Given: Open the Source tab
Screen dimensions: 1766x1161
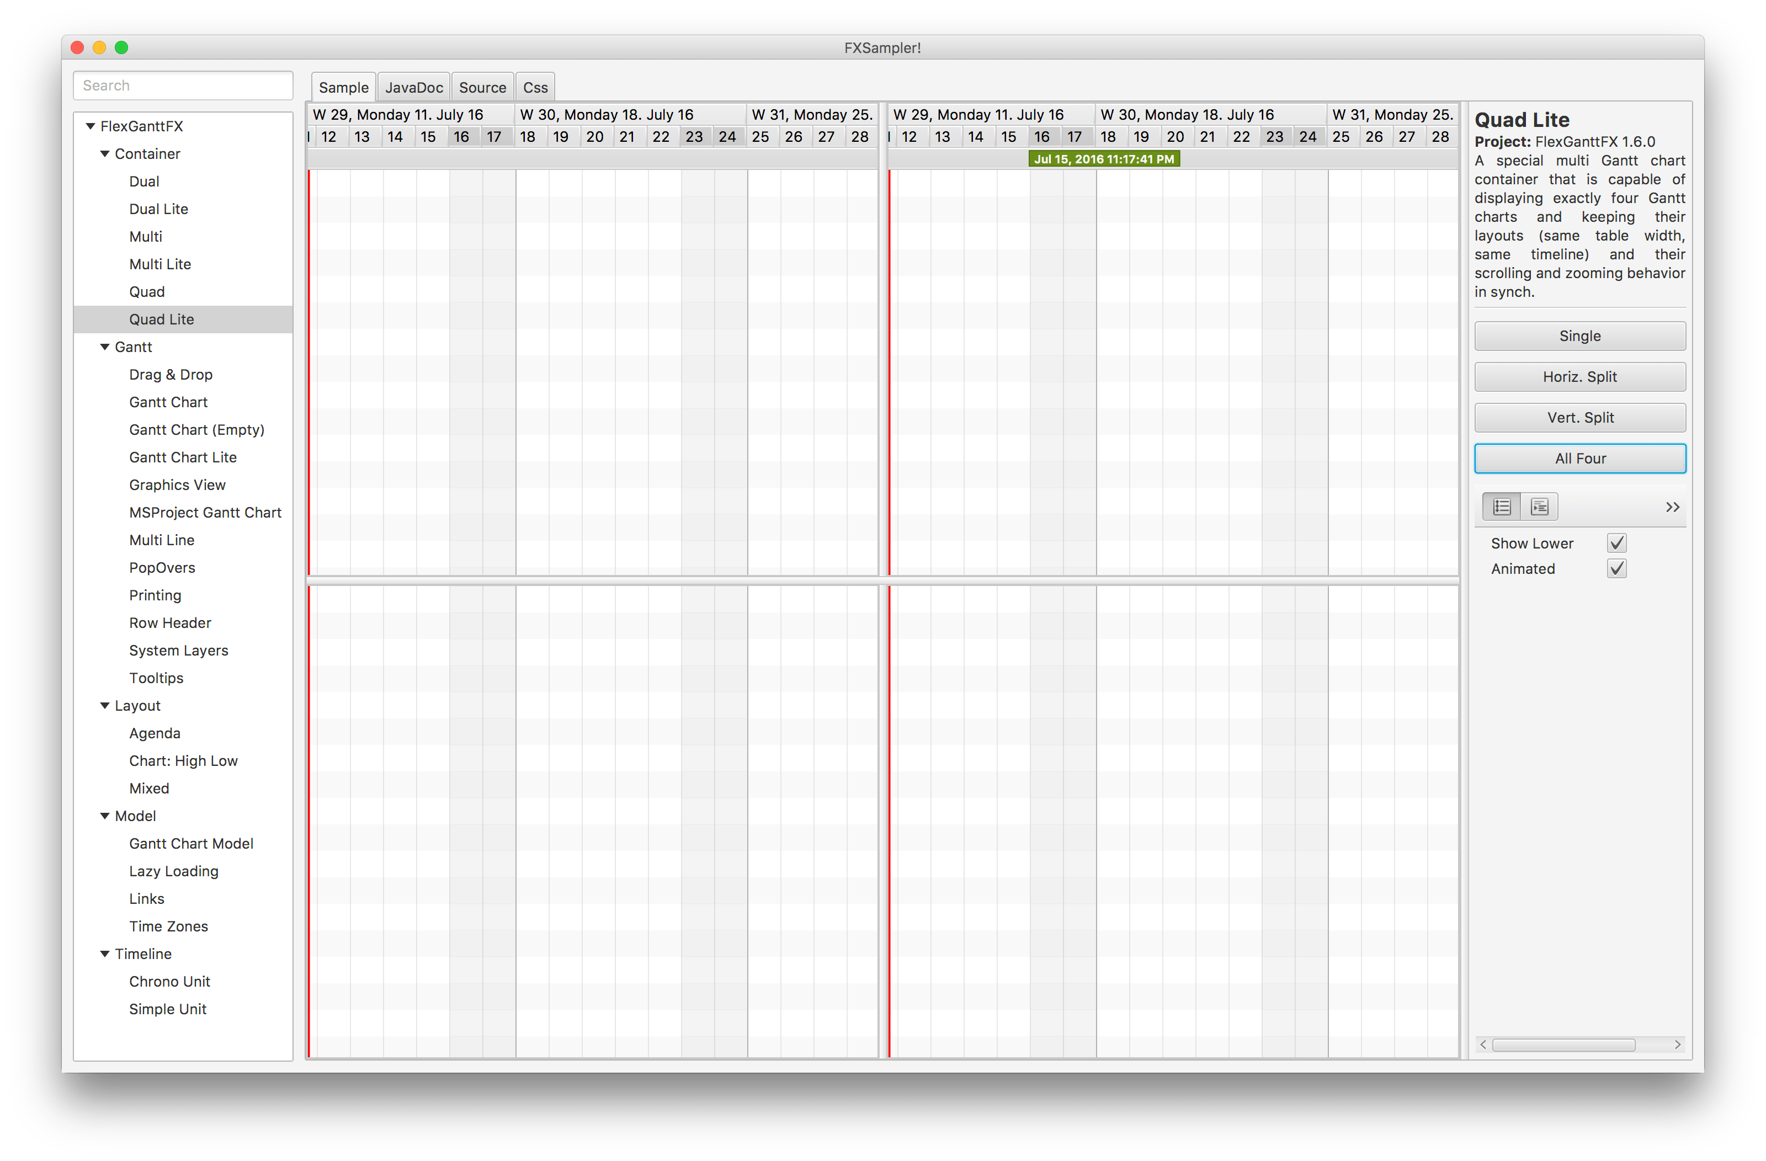Looking at the screenshot, I should click(x=482, y=88).
